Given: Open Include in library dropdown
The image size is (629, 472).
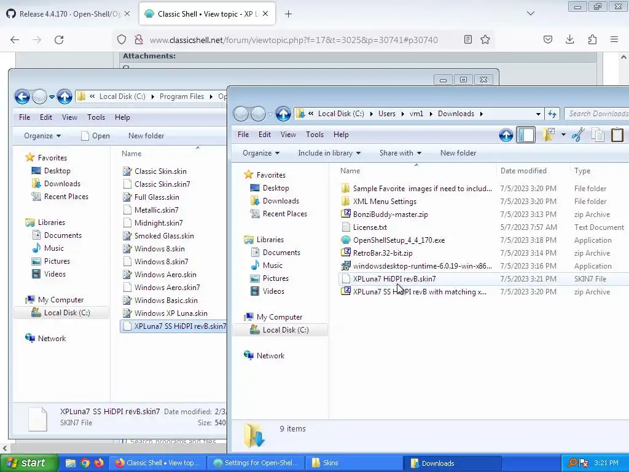Looking at the screenshot, I should tap(329, 153).
